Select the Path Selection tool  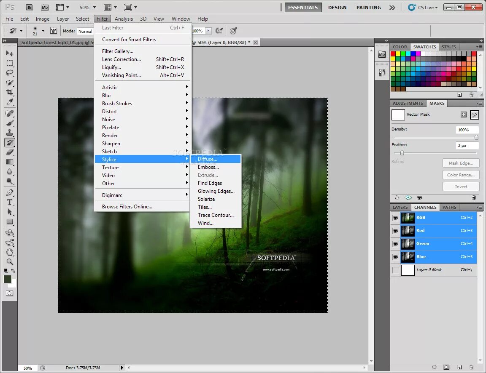tap(10, 212)
